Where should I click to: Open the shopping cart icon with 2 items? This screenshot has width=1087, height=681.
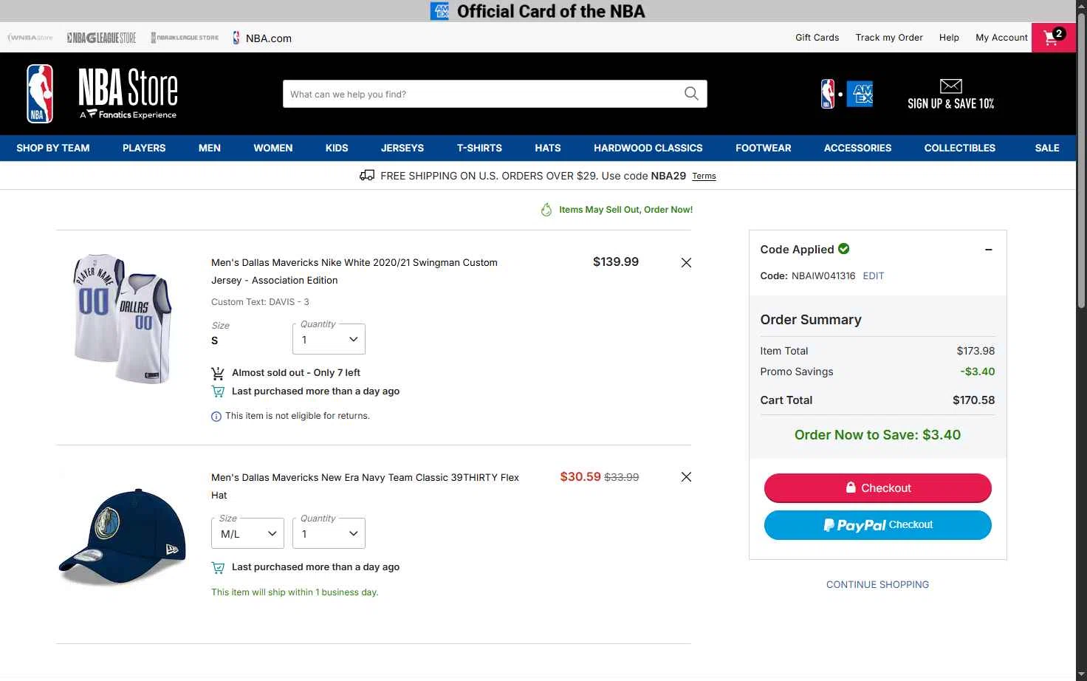coord(1053,38)
